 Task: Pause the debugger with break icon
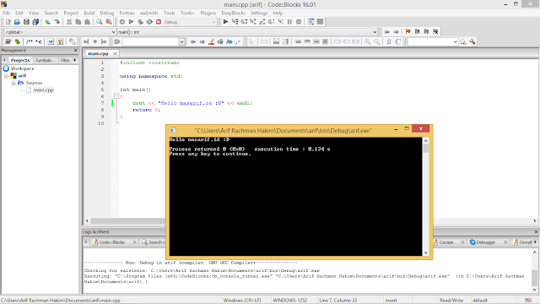[289, 22]
